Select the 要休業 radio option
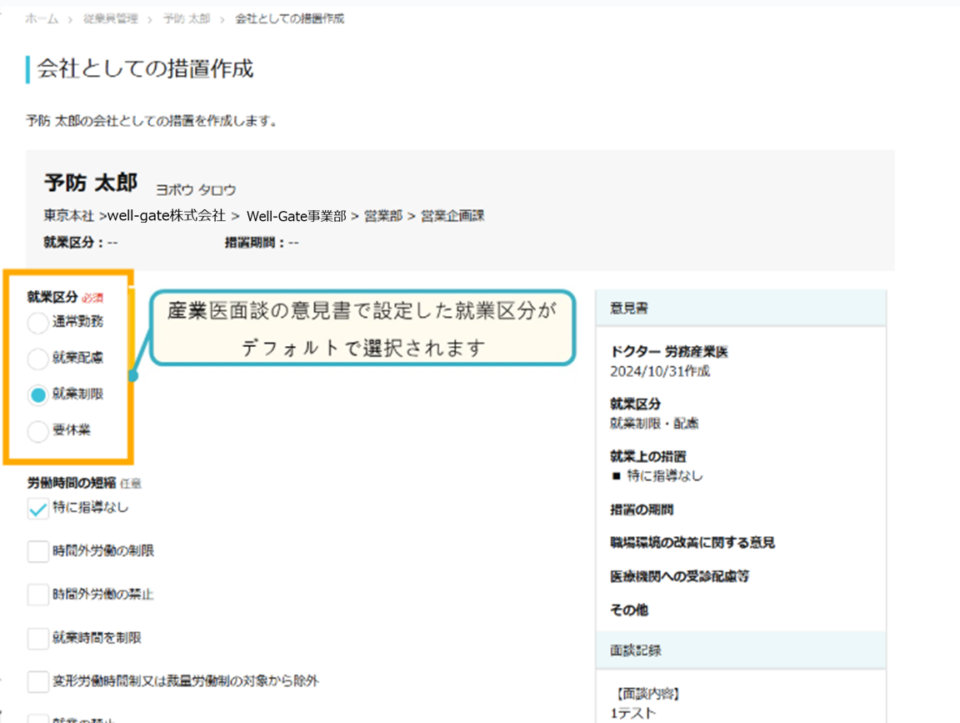 pyautogui.click(x=37, y=431)
